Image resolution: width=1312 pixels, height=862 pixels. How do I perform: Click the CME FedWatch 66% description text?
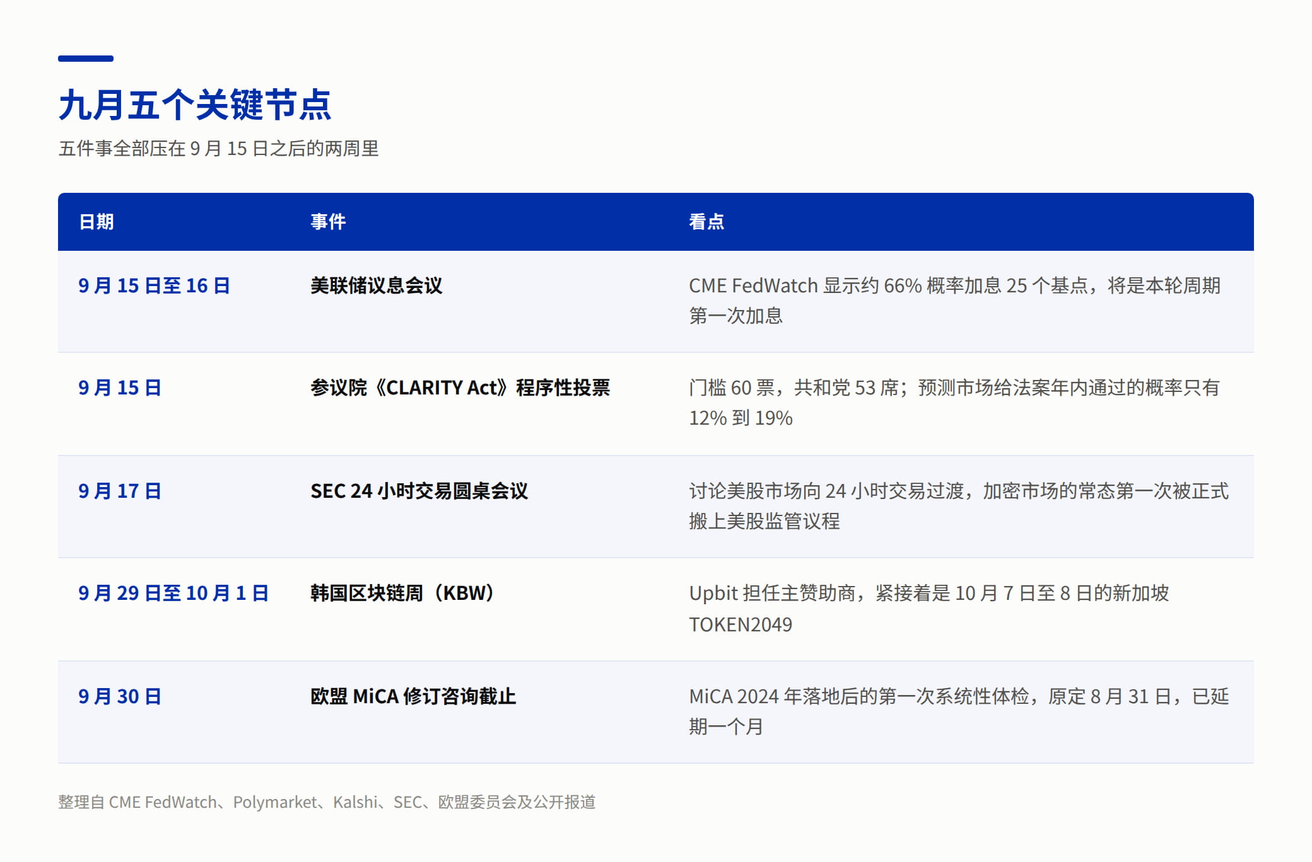click(x=955, y=301)
